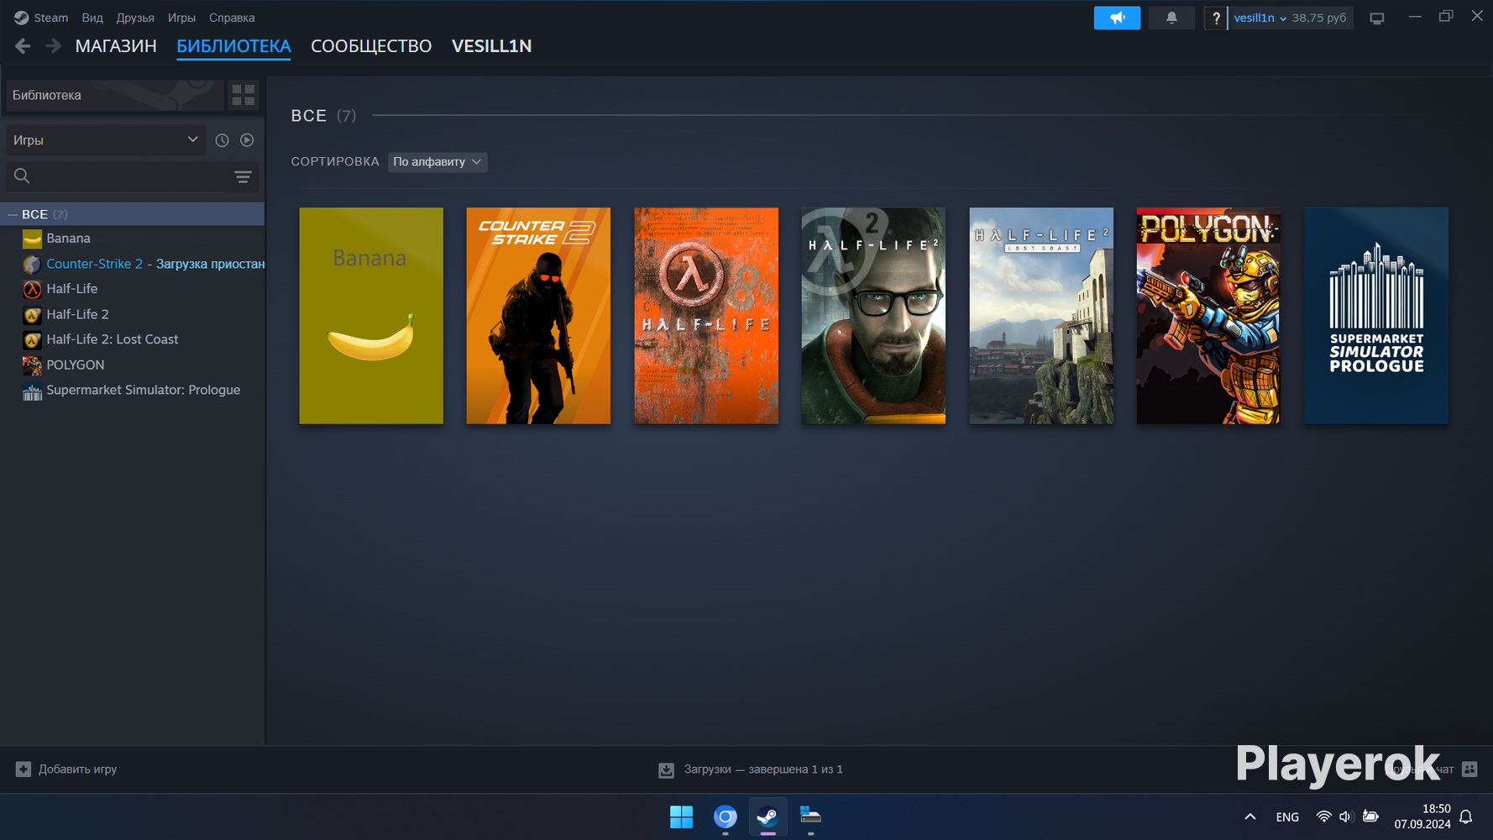Open the Вид menu
Screen dimensions: 1493x840
pos(92,18)
